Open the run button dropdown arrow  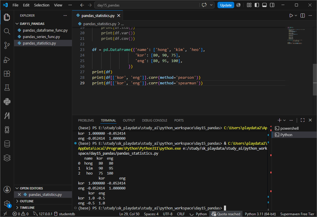(x=296, y=16)
